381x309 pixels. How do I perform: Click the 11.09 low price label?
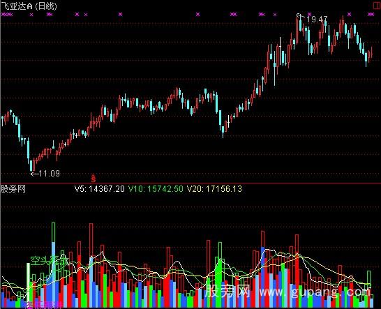tap(49, 174)
